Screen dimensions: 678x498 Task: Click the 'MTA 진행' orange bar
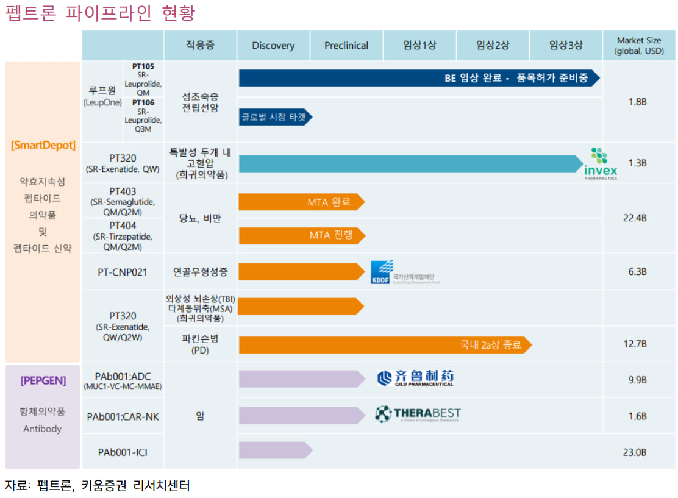[x=302, y=235]
